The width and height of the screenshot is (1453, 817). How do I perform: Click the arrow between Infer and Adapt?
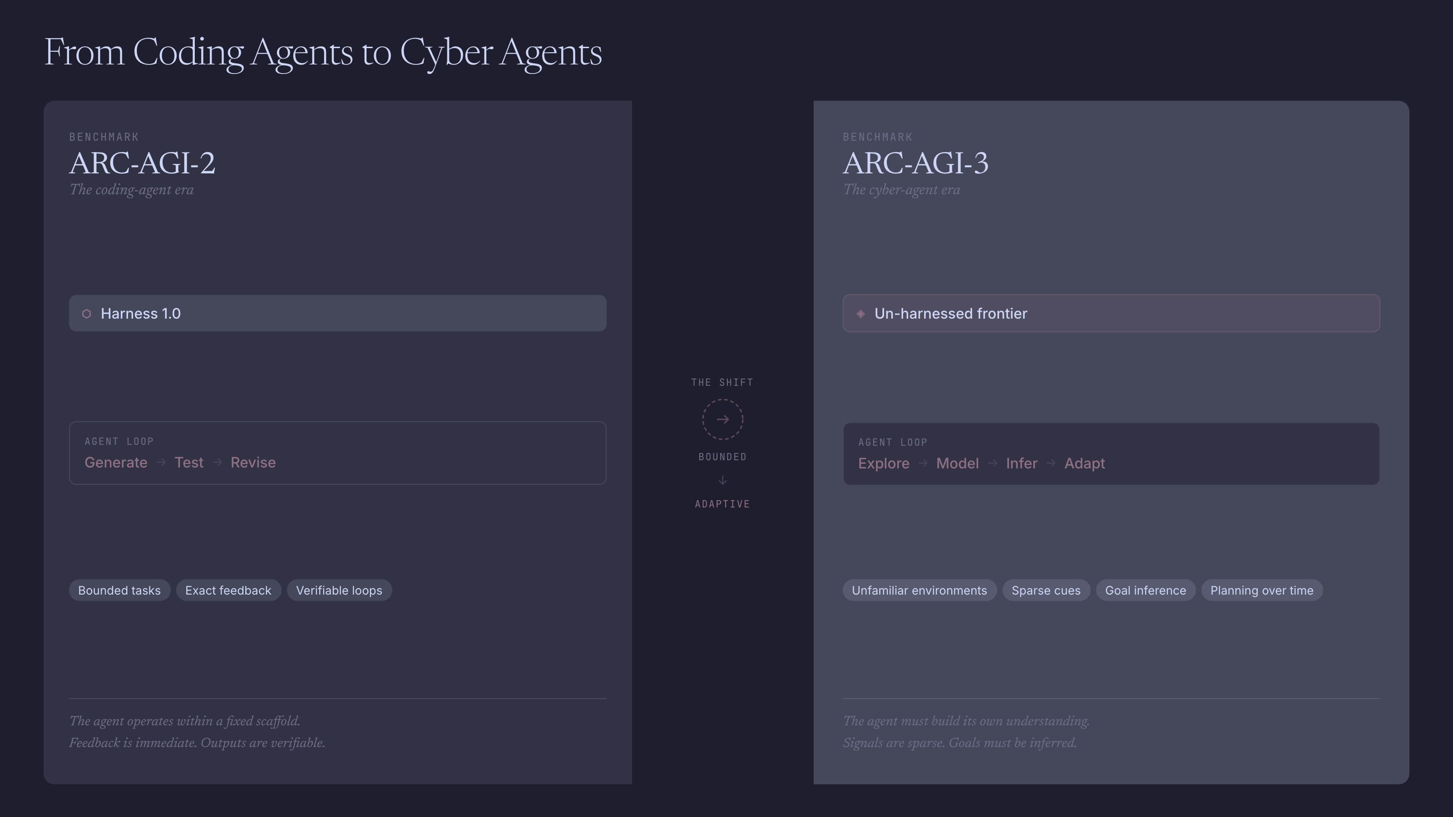[1051, 463]
